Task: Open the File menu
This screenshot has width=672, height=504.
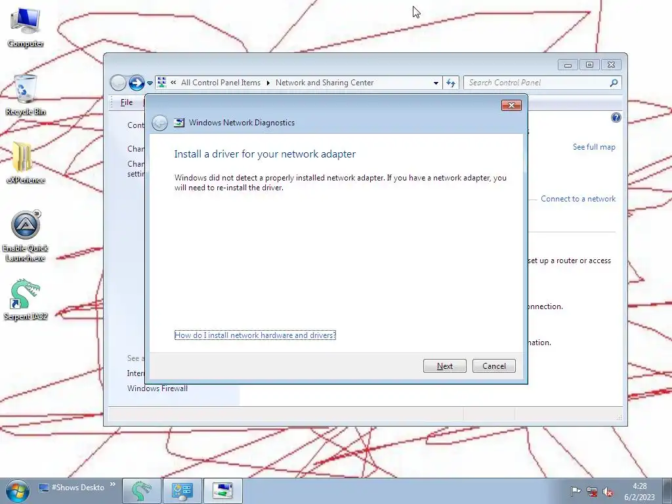Action: click(x=127, y=102)
